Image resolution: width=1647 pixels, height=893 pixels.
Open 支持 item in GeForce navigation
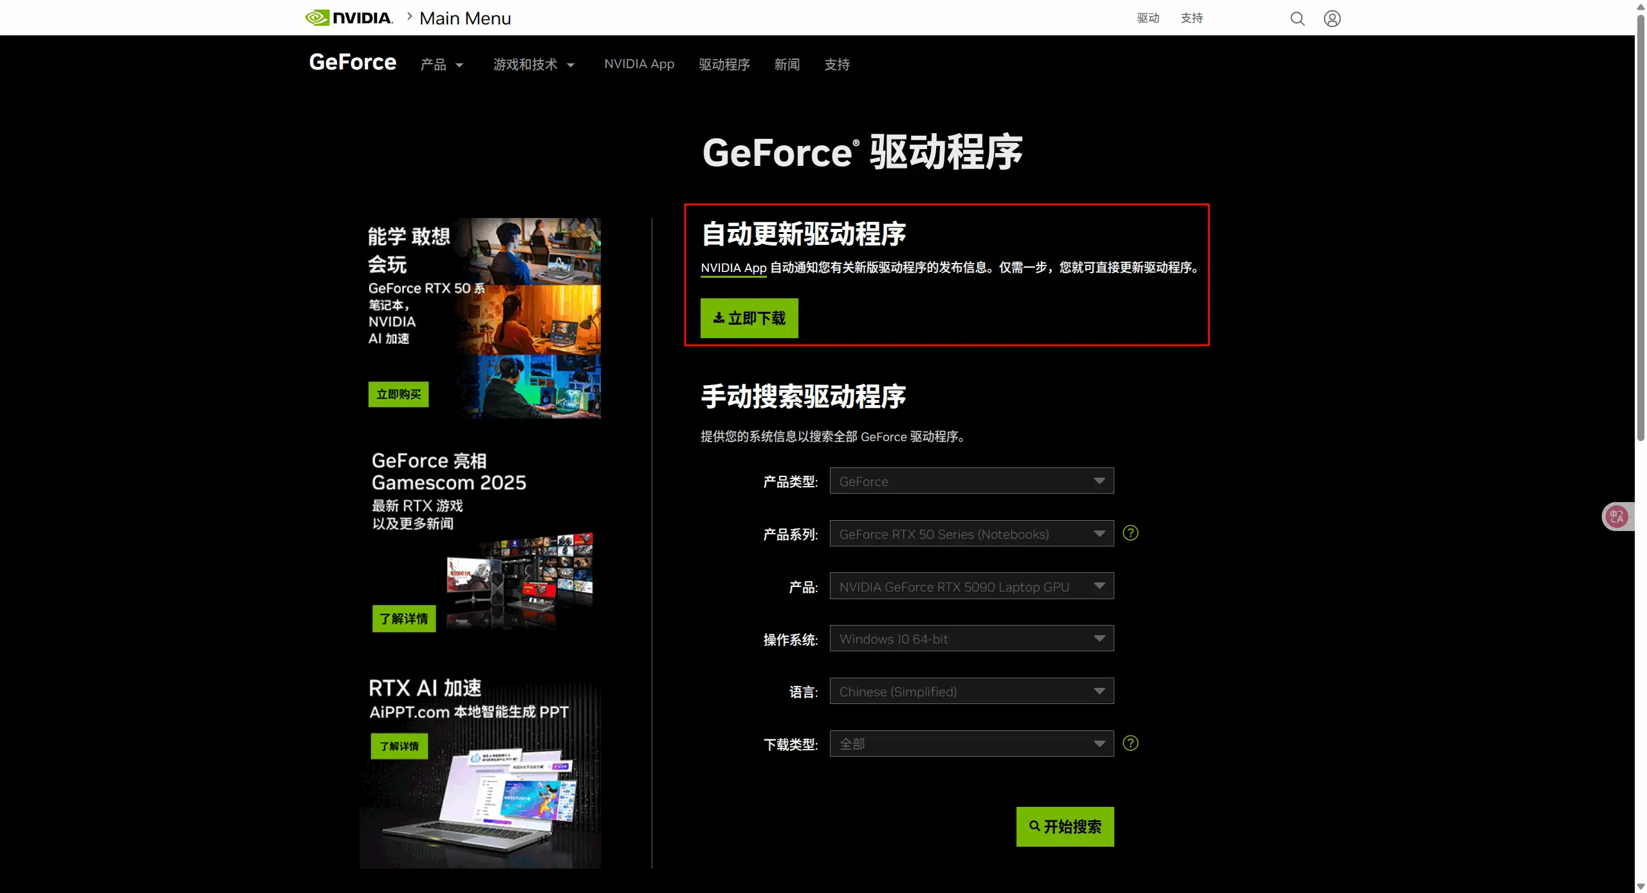point(837,64)
